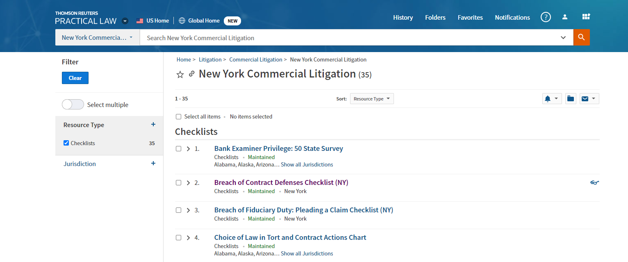
Task: Open the user profile icon
Action: (565, 17)
